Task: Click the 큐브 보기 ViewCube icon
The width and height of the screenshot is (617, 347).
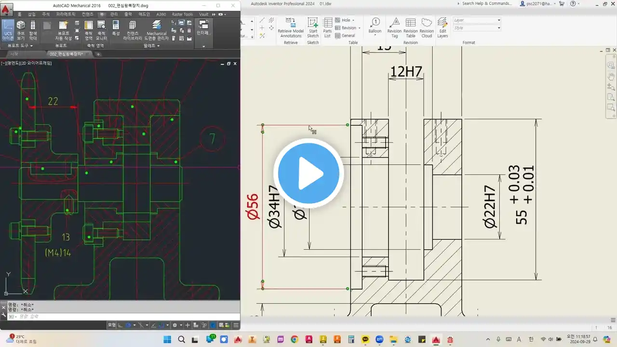Action: pyautogui.click(x=21, y=30)
